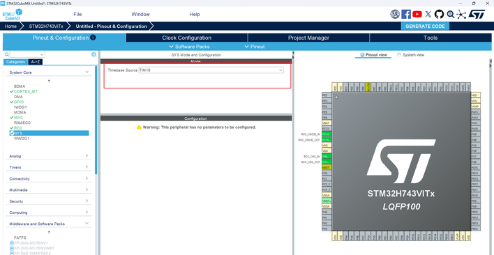Screen dimensions: 494x255
Task: Select the GPIO peripheral
Action: 19,102
